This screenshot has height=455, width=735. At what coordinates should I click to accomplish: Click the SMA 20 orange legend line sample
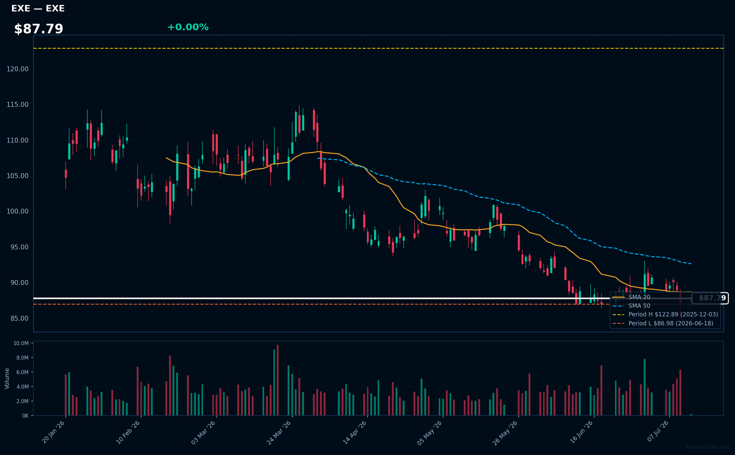[618, 297]
